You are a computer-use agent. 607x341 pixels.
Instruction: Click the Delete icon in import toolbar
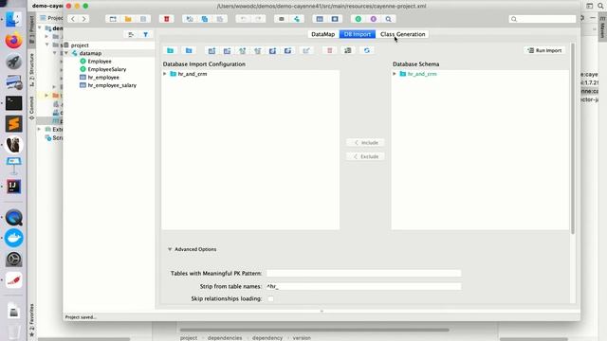click(329, 50)
